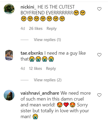Open nickini_ profile picture

(9, 9)
